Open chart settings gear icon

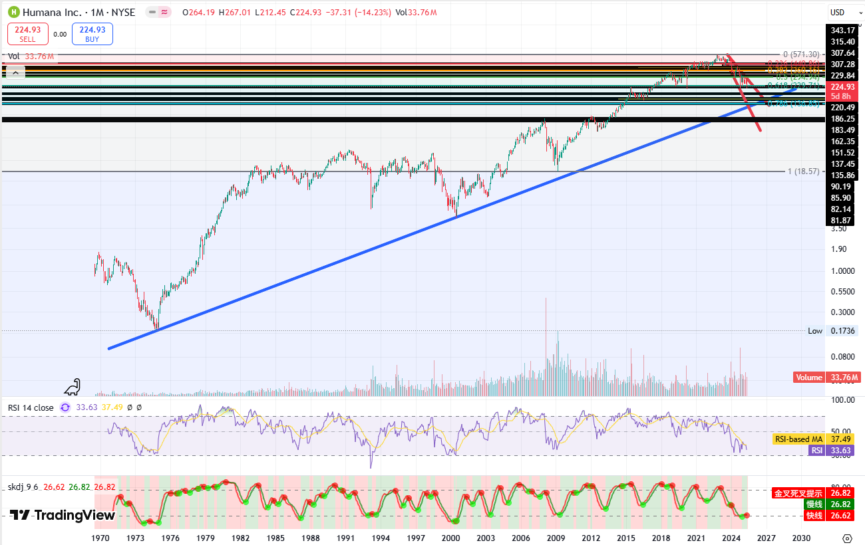[846, 538]
